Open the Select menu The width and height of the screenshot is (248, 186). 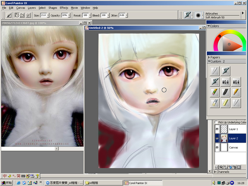tap(42, 8)
